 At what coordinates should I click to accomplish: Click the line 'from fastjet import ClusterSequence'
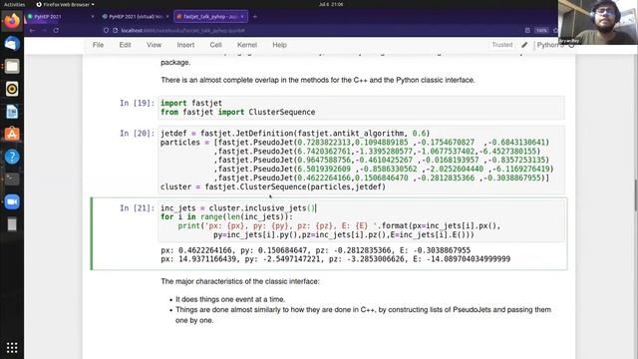tap(237, 112)
